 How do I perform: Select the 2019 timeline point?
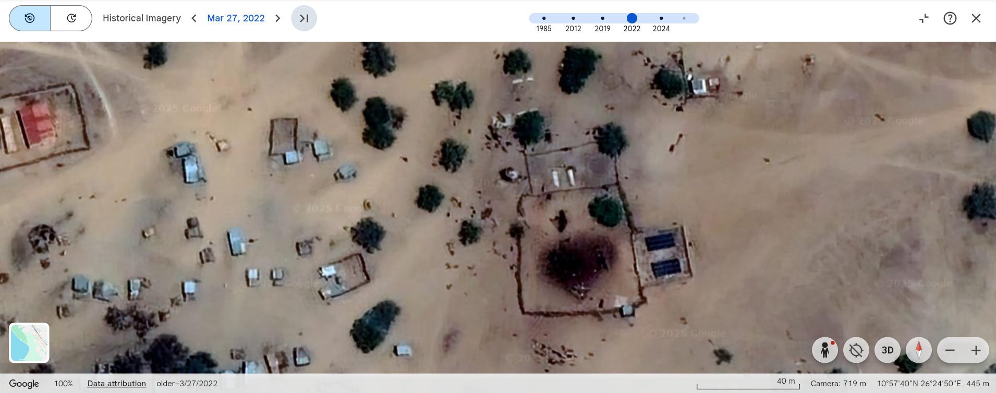602,18
